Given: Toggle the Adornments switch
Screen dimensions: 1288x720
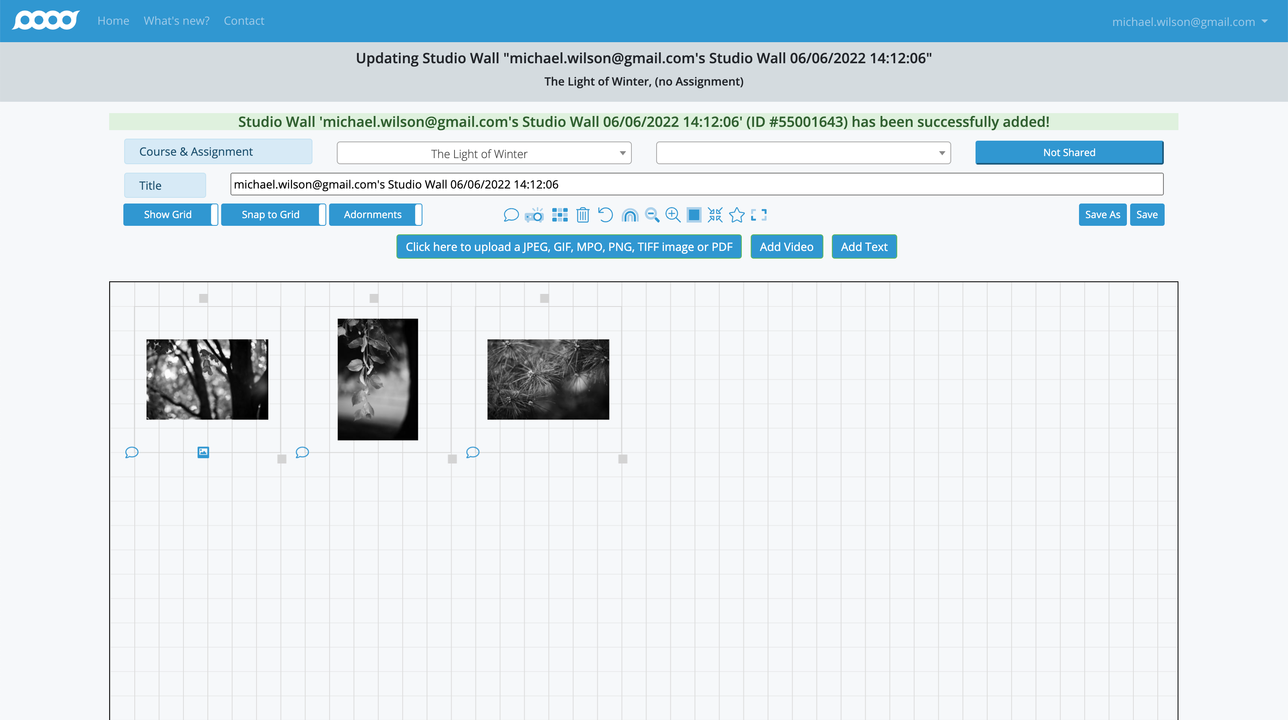Looking at the screenshot, I should [x=375, y=214].
